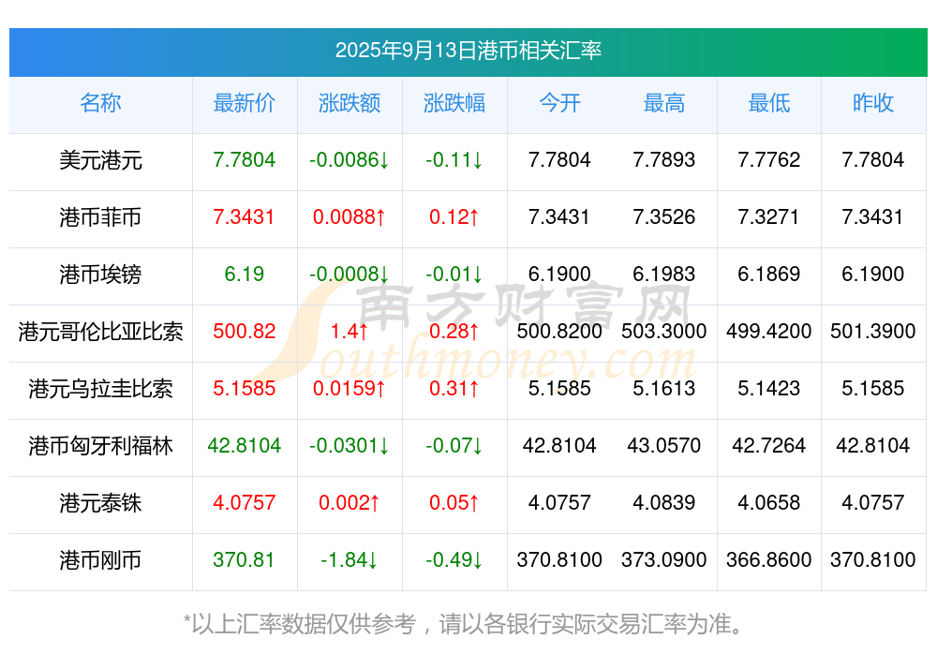Image resolution: width=937 pixels, height=654 pixels.
Task: Click 今开 value 6.1900 for 港币埃镑
Action: (559, 274)
